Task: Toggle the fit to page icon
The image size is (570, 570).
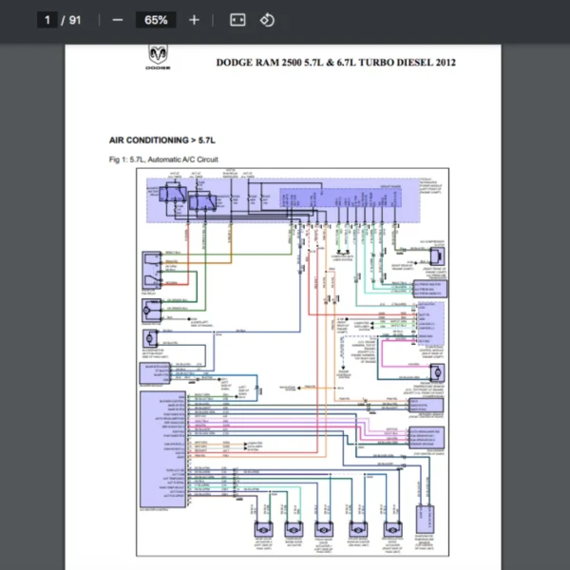Action: [x=237, y=20]
